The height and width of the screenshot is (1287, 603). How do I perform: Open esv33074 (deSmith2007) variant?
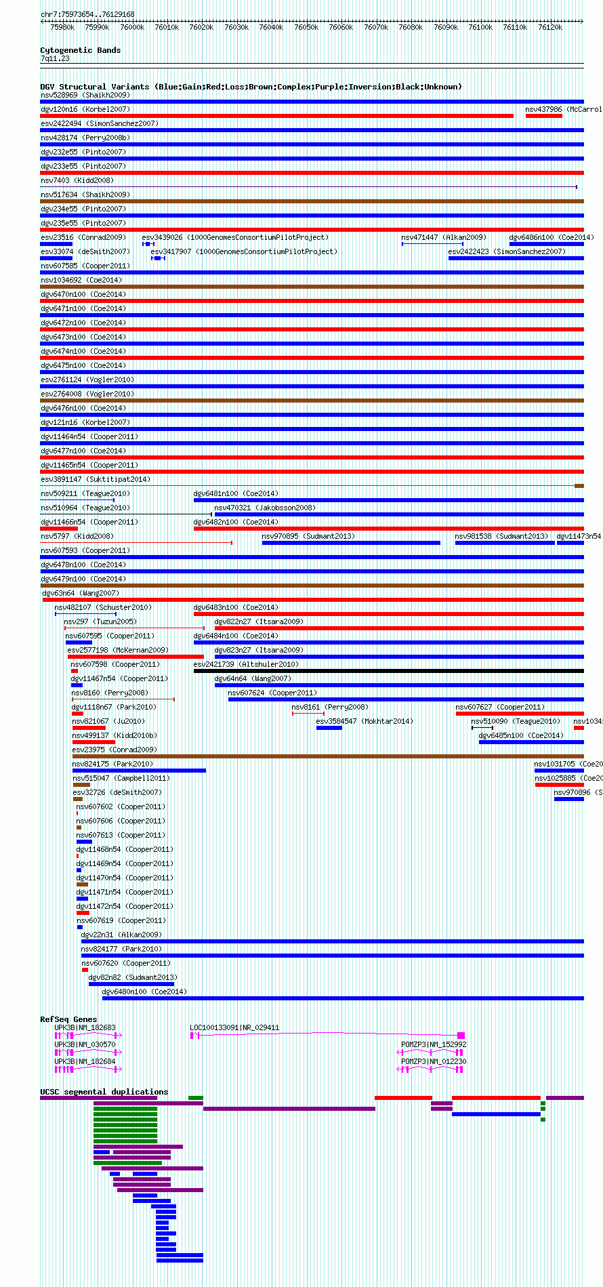click(x=85, y=251)
